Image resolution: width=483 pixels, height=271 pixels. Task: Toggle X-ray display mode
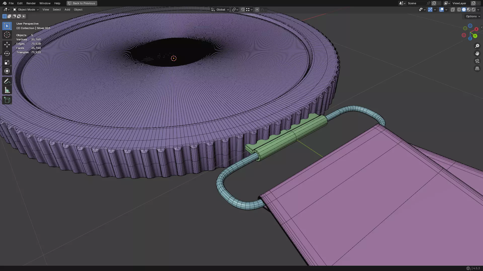coord(453,10)
